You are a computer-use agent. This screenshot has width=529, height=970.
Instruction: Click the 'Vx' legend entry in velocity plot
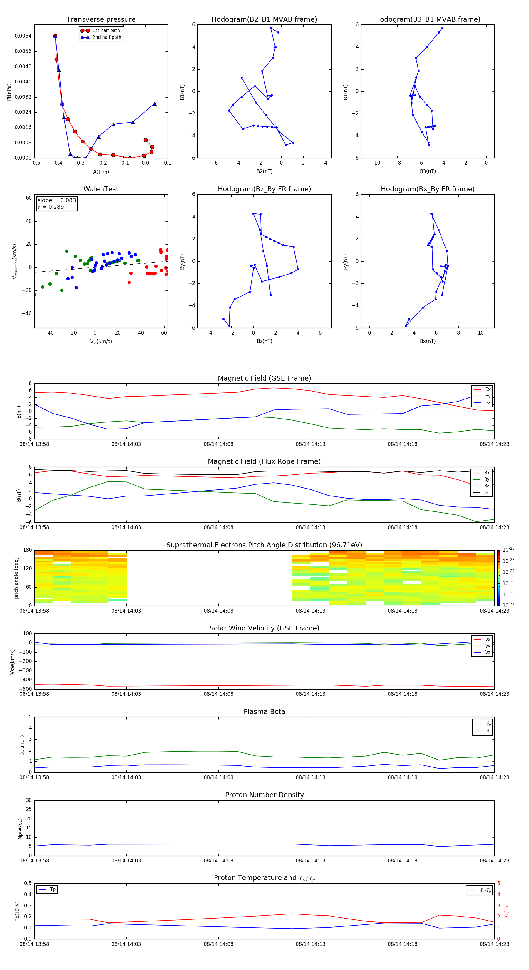click(x=482, y=639)
